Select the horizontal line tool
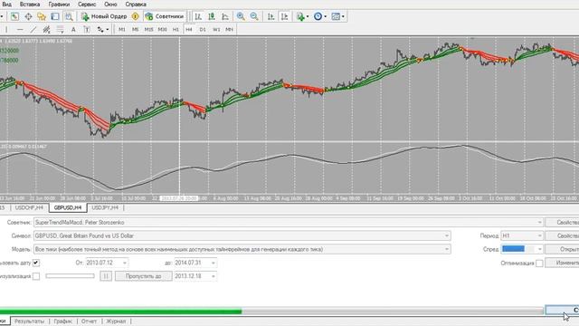Image resolution: width=579 pixels, height=326 pixels. point(20,29)
